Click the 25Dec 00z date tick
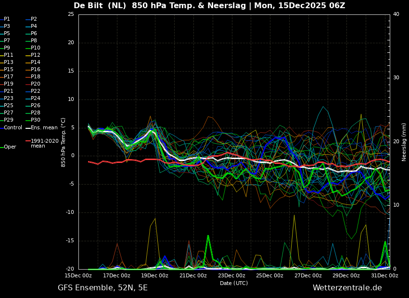This screenshot has width=409, height=298. (270, 275)
